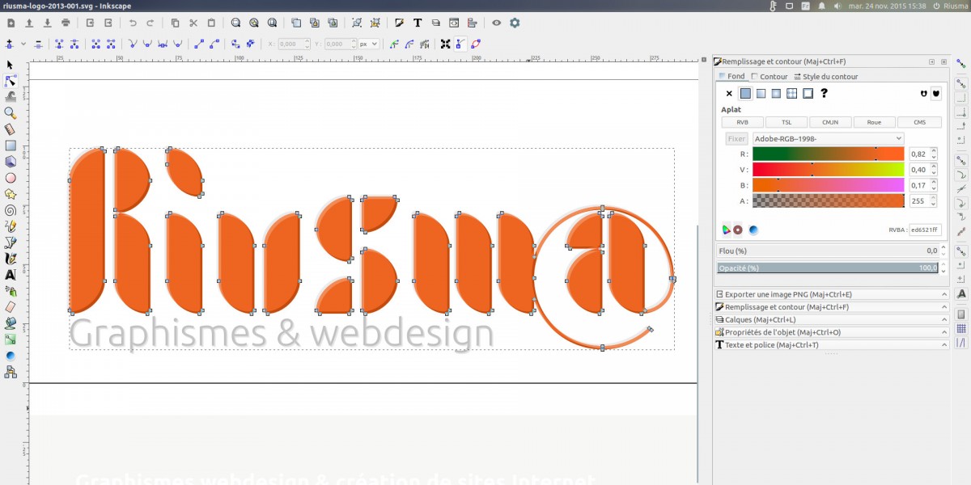Insert new nodes into selected segments
The image size is (971, 485).
[9, 44]
